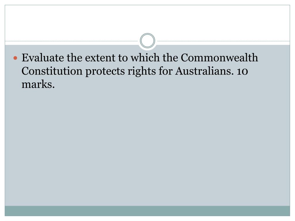
Task: Click the word "Evaluate" in the bullet
Action: tap(43, 58)
